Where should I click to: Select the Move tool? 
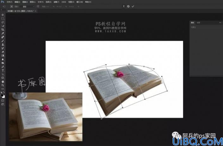tap(3, 15)
